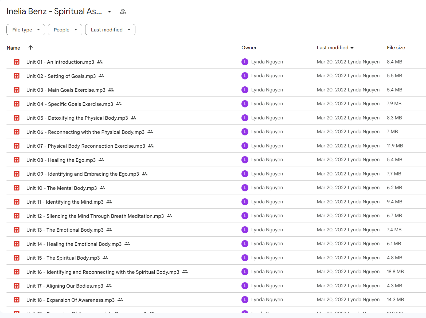426x318 pixels.
Task: Click shared icon next to Unit 12 file
Action: tap(169, 216)
